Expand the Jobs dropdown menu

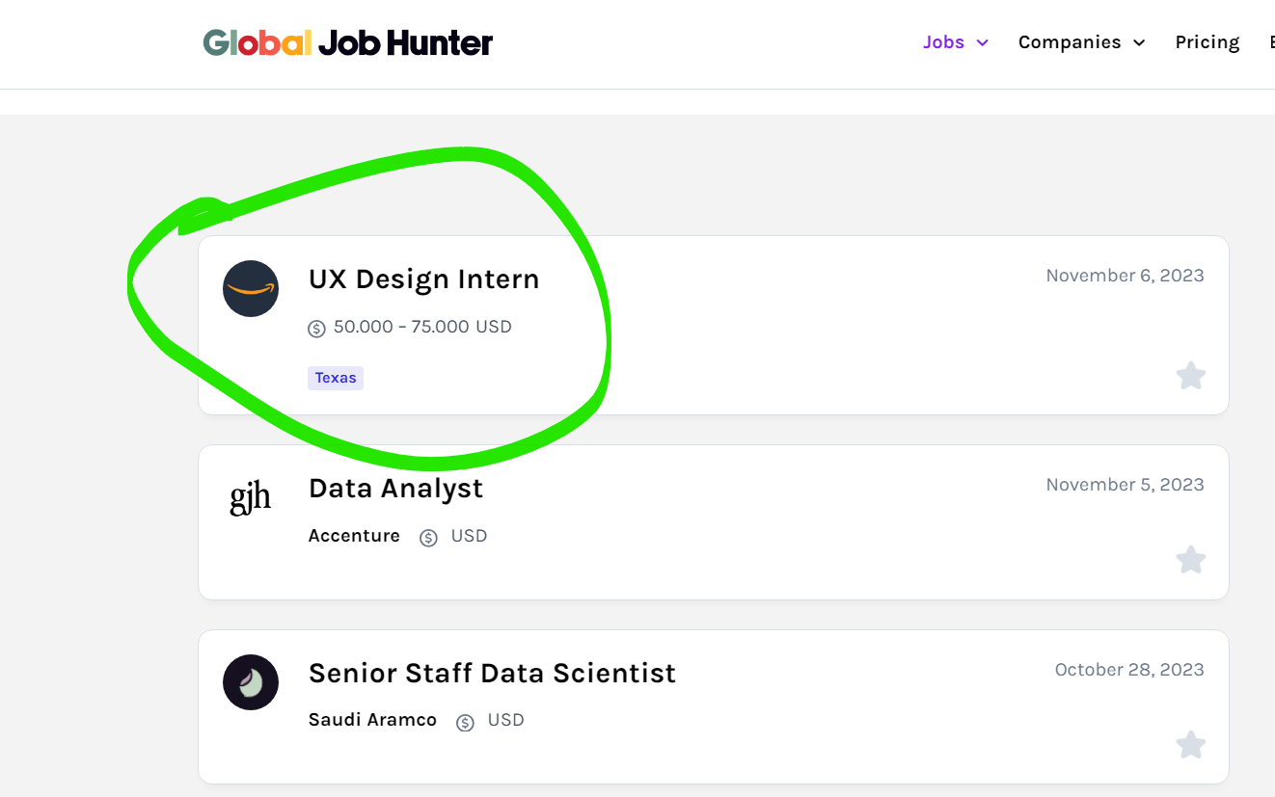coord(956,42)
